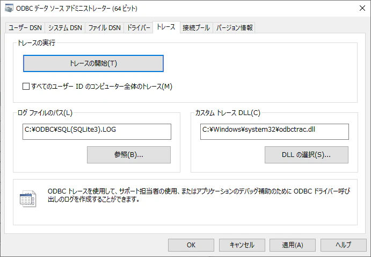Confirm with the OK button
Image resolution: width=371 pixels, height=257 pixels.
(191, 245)
